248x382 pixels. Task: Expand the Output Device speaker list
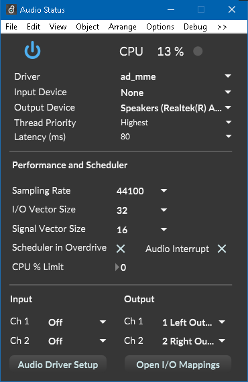pos(176,108)
